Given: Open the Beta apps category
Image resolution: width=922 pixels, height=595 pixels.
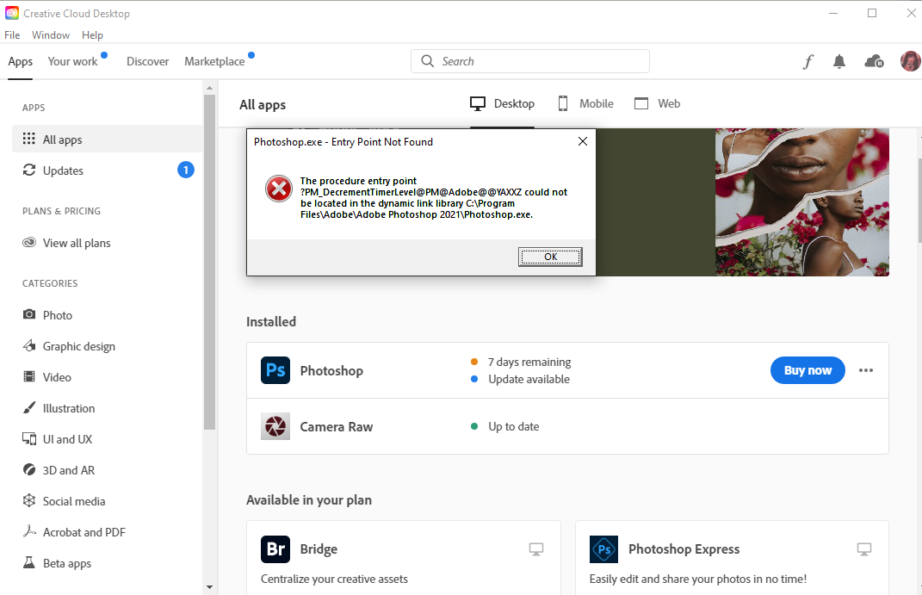Looking at the screenshot, I should [x=107, y=563].
